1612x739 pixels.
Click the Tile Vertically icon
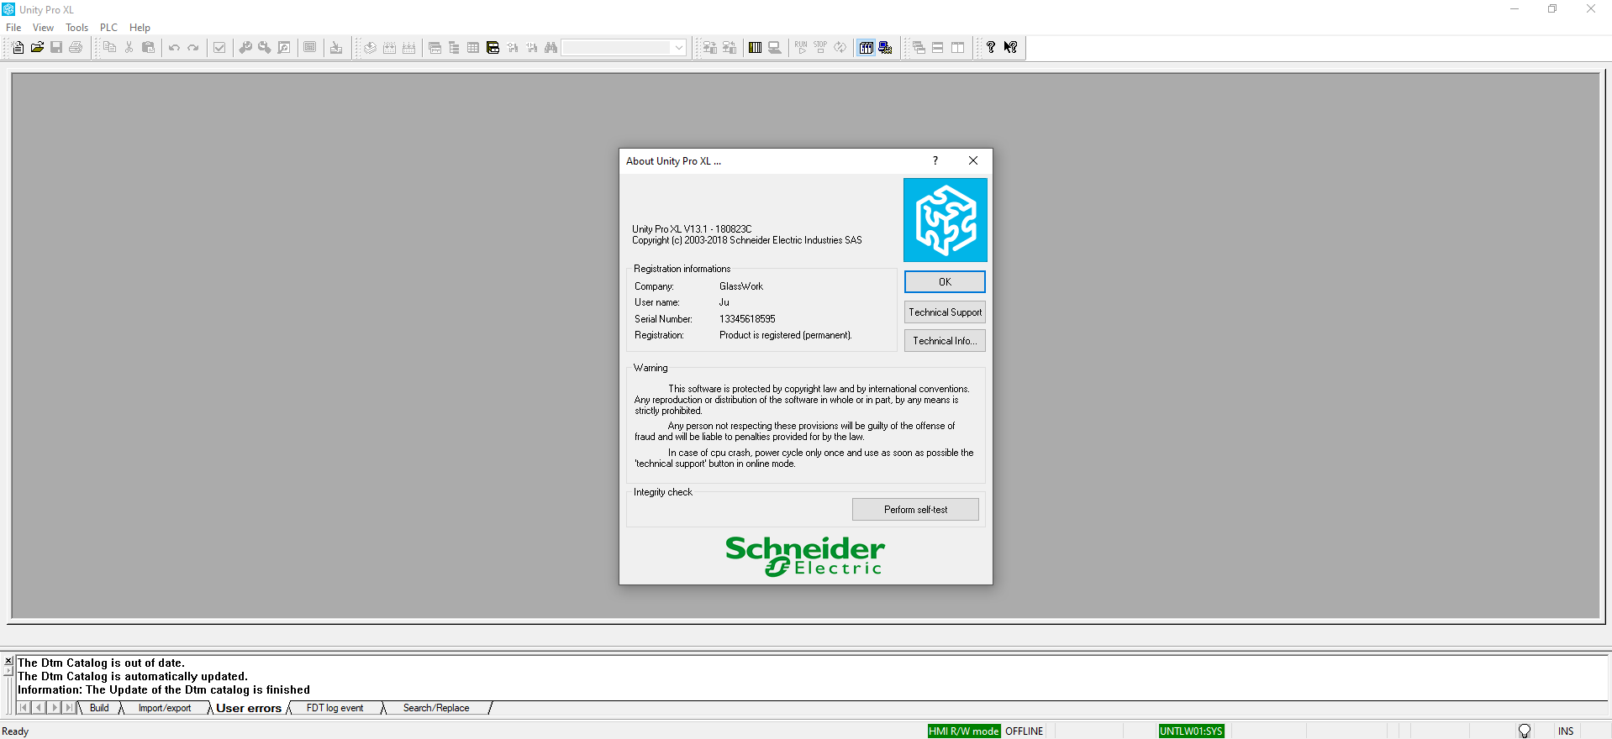[957, 48]
